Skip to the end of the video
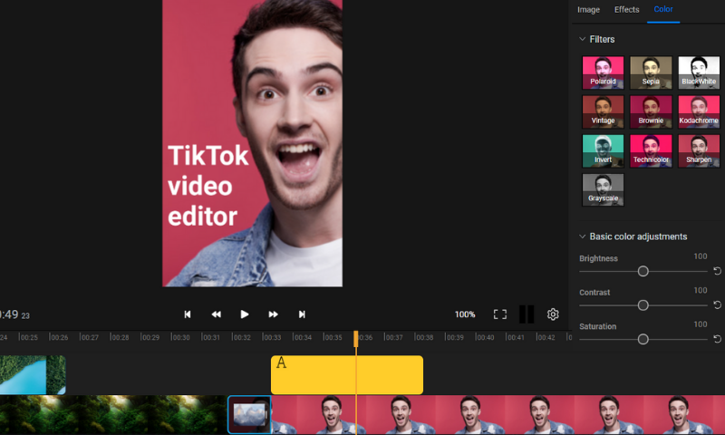The image size is (725, 435). (302, 314)
